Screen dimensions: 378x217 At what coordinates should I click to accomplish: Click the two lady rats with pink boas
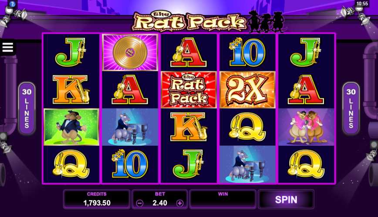(307, 127)
